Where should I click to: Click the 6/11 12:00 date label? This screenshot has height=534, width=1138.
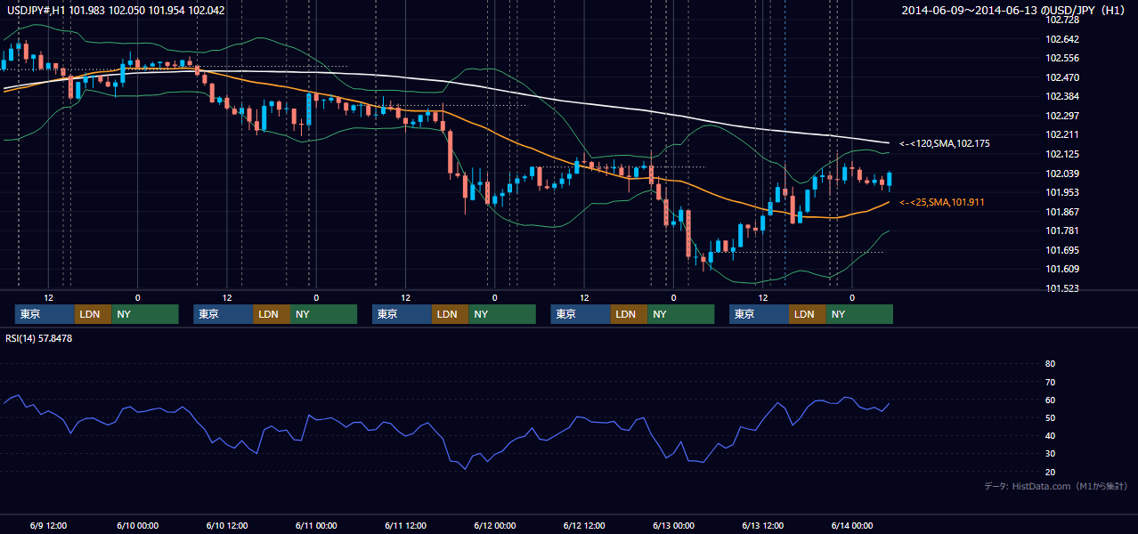406,525
